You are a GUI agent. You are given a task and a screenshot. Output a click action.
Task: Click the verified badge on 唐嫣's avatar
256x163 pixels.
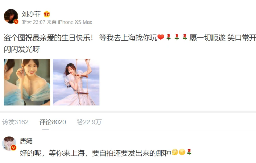pyautogui.click(x=13, y=148)
